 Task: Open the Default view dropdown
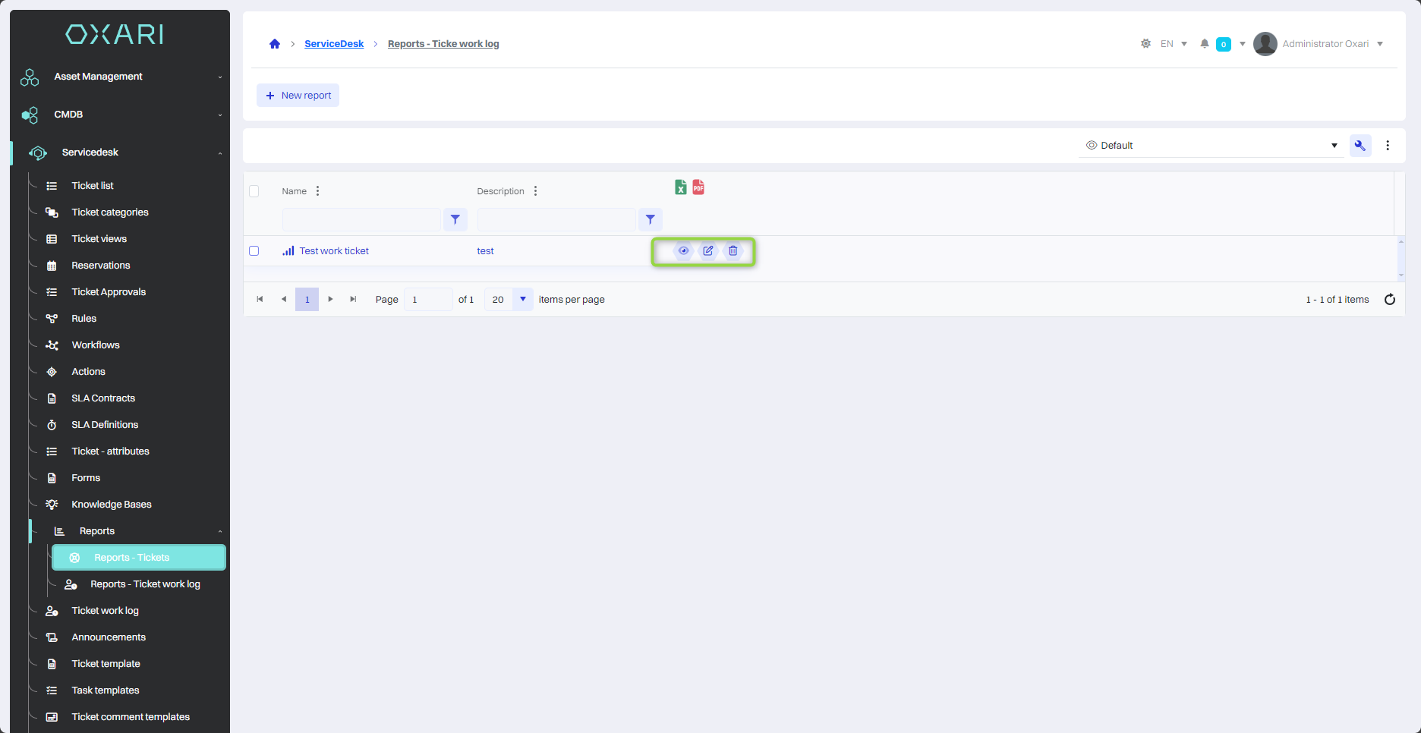[1211, 146]
